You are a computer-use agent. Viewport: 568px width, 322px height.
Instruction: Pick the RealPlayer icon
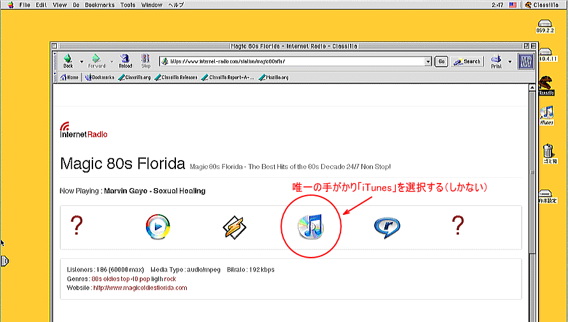point(386,226)
